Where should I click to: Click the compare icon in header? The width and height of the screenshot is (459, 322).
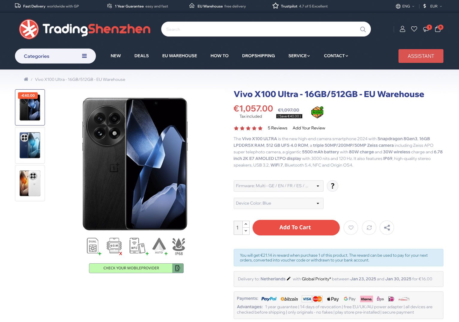[426, 29]
